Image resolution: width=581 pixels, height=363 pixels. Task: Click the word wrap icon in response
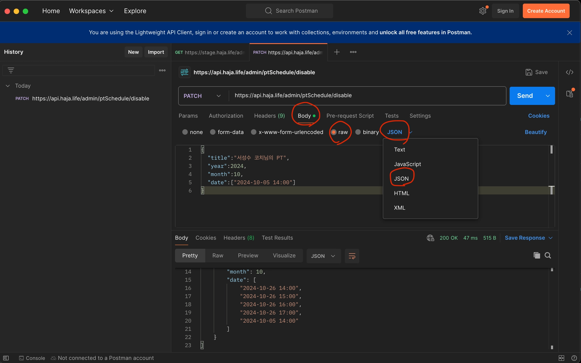click(352, 256)
